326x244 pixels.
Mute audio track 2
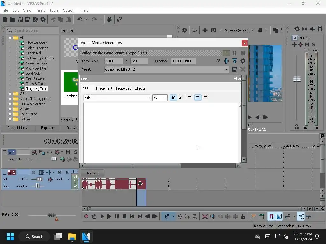[60, 173]
